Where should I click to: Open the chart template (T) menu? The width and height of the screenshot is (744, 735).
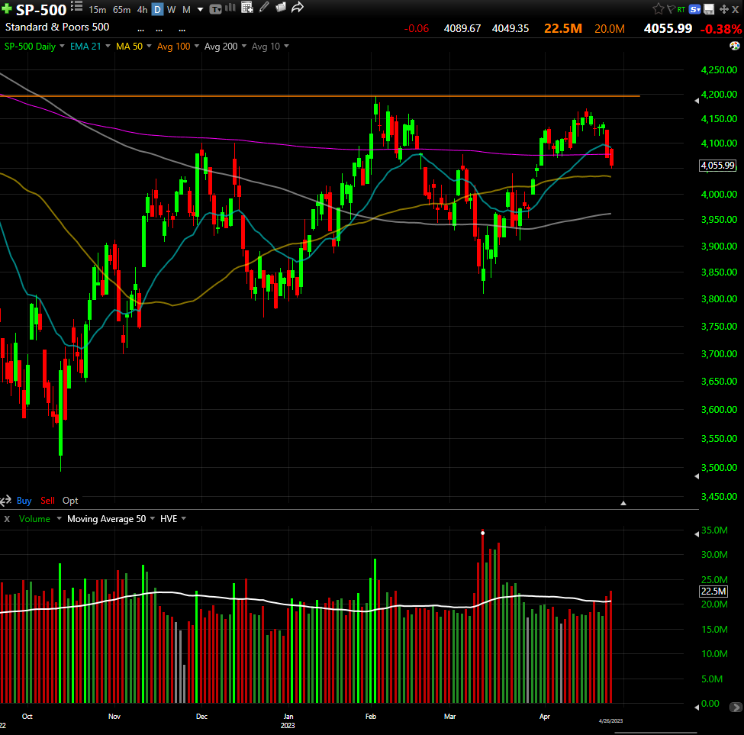[215, 9]
